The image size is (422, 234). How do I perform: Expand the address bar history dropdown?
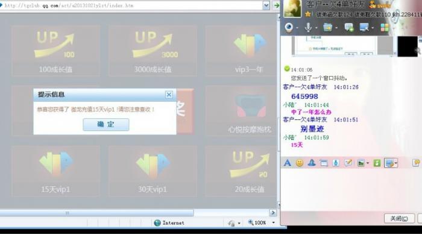266,5
